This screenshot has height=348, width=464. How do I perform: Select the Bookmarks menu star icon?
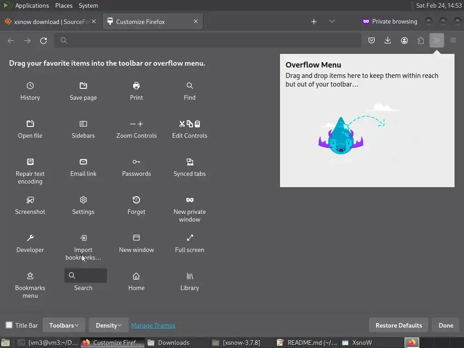click(x=30, y=276)
